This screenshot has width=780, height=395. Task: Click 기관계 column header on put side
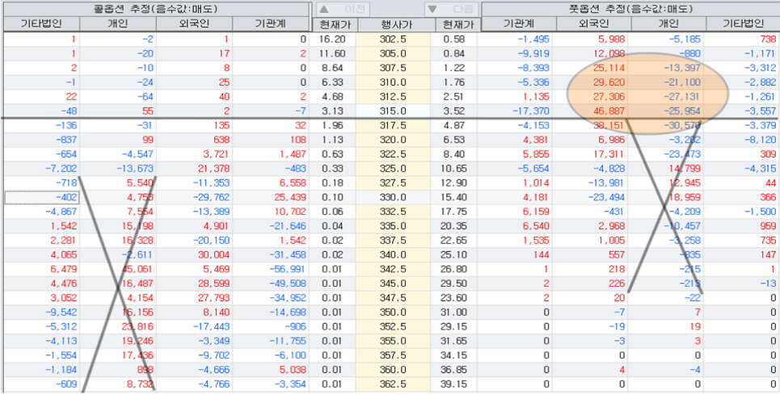tap(518, 24)
